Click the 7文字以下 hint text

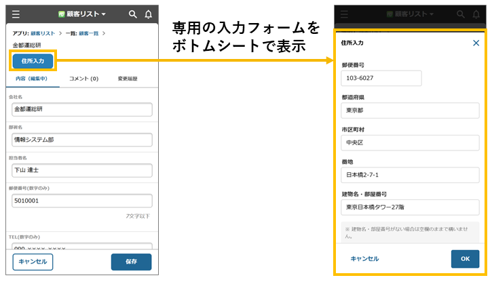pos(138,216)
